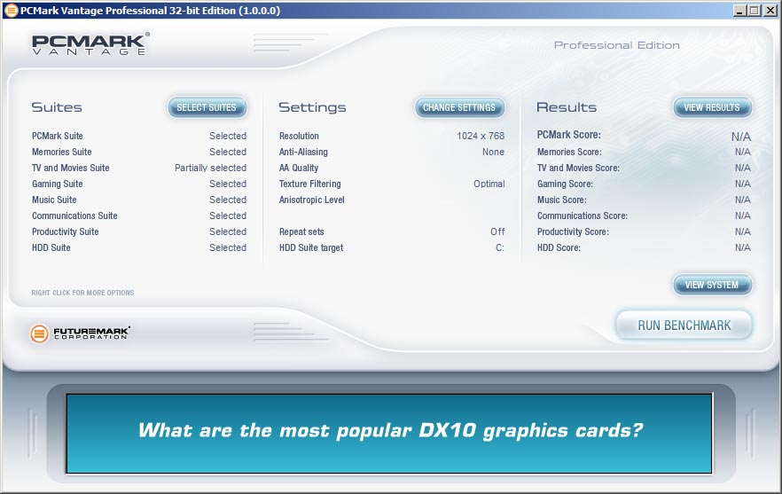Click the Resolution setting label
782x494 pixels.
click(299, 136)
